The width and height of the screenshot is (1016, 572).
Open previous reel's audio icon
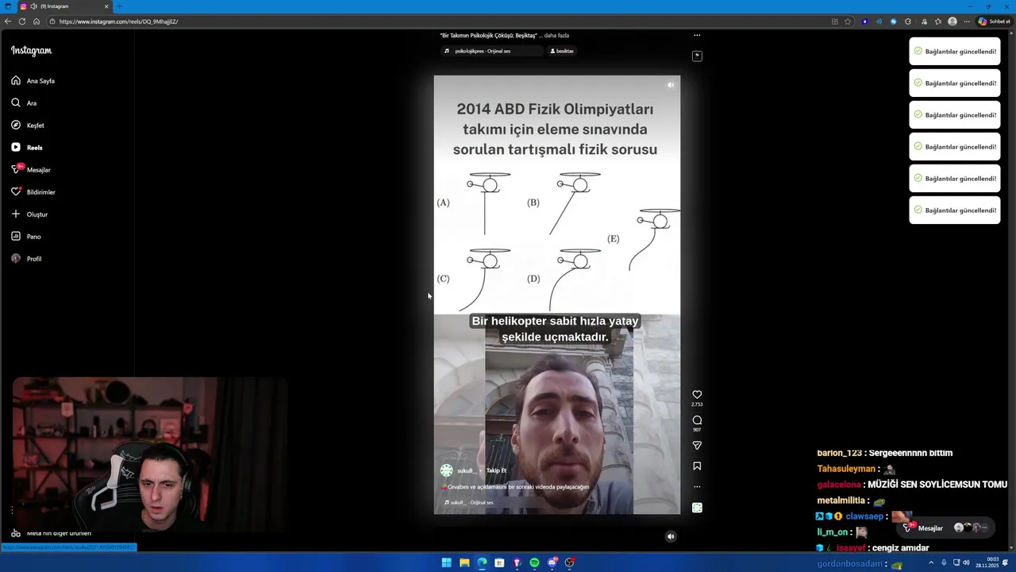pos(697,56)
